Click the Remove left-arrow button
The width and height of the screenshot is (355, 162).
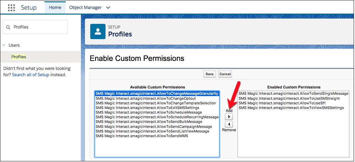(x=229, y=124)
